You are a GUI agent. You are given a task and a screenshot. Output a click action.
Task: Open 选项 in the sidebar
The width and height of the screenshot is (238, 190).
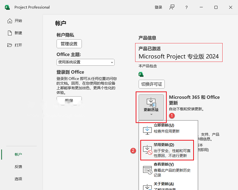18,179
